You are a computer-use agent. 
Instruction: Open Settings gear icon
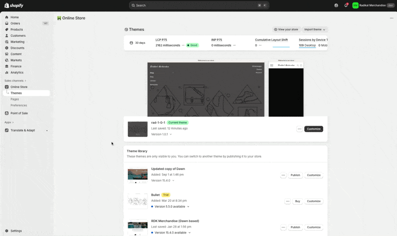[6, 231]
